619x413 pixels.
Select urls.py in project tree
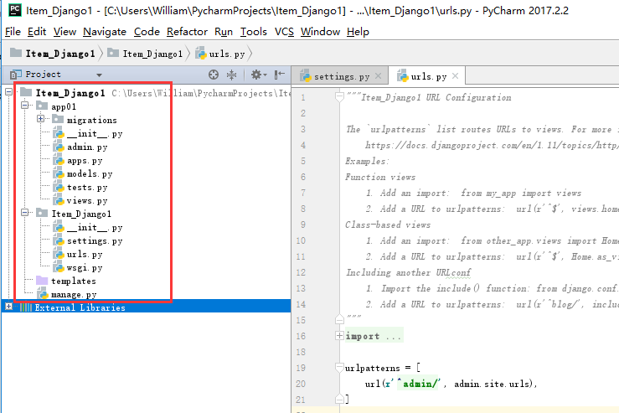click(x=85, y=255)
